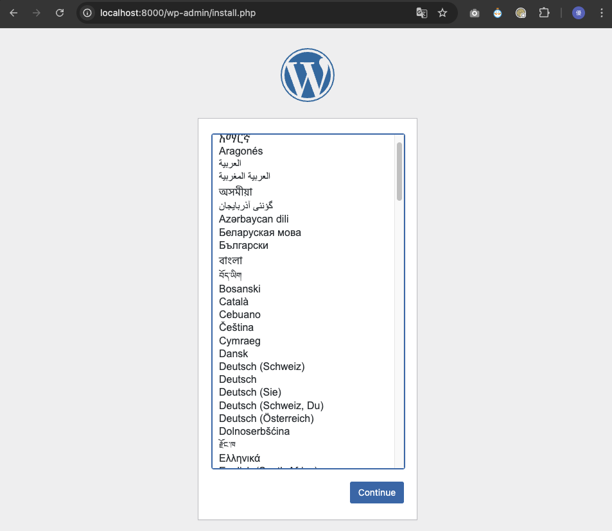Screen dimensions: 612x531
Task: Open the Extensions puzzle icon
Action: [544, 13]
